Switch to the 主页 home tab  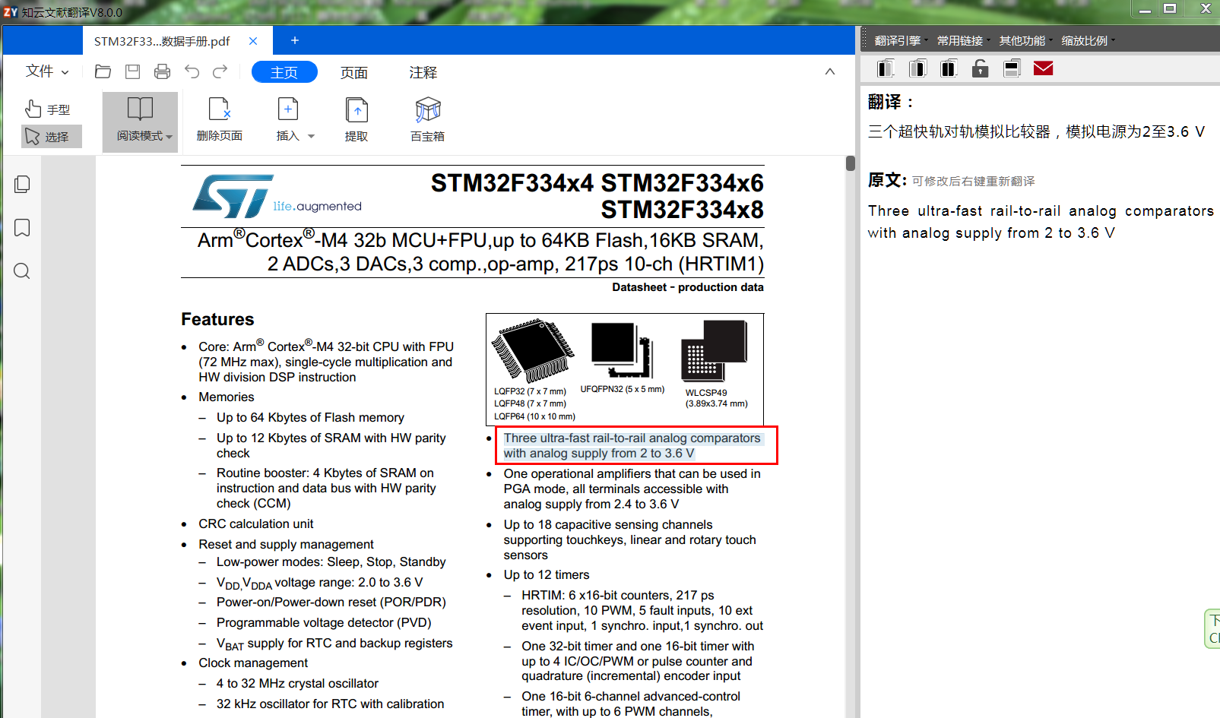284,72
